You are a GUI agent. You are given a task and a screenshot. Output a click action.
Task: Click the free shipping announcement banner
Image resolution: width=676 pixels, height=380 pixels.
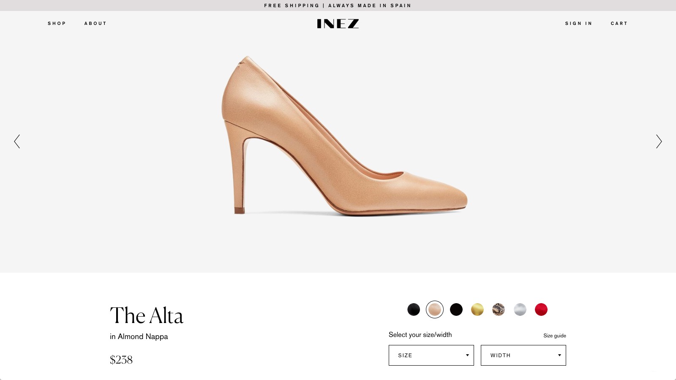(338, 5)
